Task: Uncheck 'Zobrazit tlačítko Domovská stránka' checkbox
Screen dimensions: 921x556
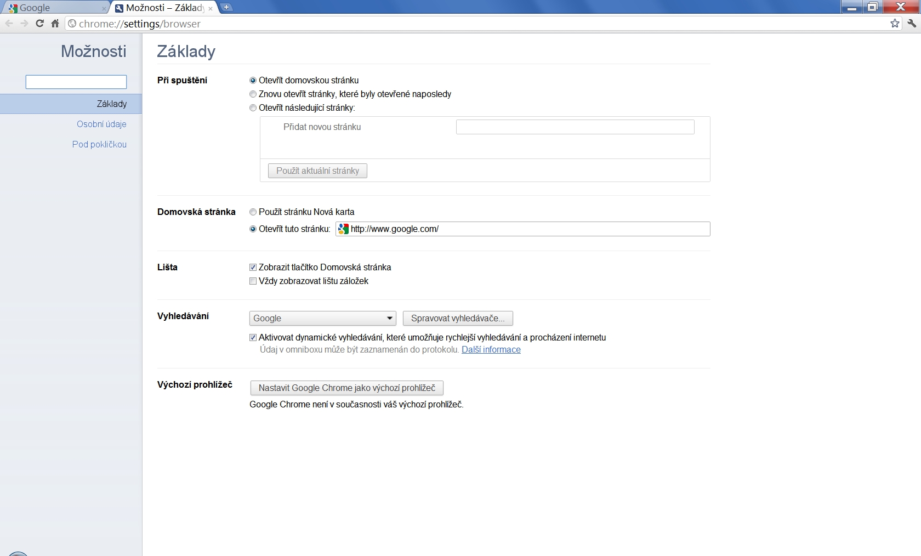Action: click(253, 268)
